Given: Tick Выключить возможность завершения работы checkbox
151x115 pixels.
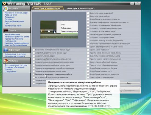Looking at the screenshot, I should [34, 74].
